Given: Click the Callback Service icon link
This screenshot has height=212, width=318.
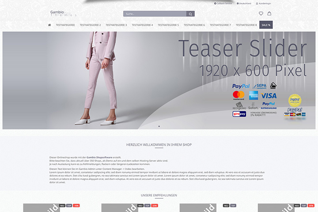Looking at the screenshot, I should point(223,4).
